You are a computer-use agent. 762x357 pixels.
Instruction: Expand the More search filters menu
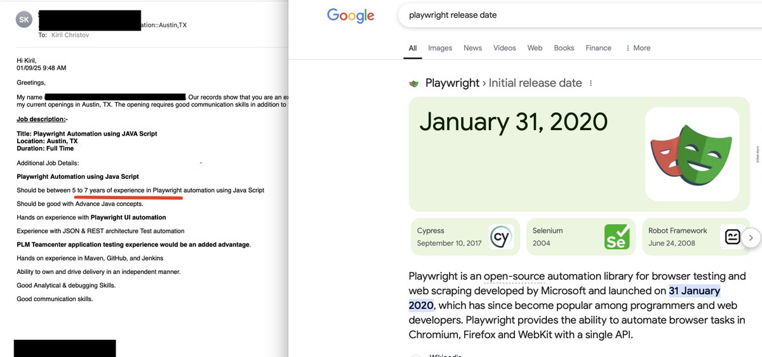click(638, 48)
